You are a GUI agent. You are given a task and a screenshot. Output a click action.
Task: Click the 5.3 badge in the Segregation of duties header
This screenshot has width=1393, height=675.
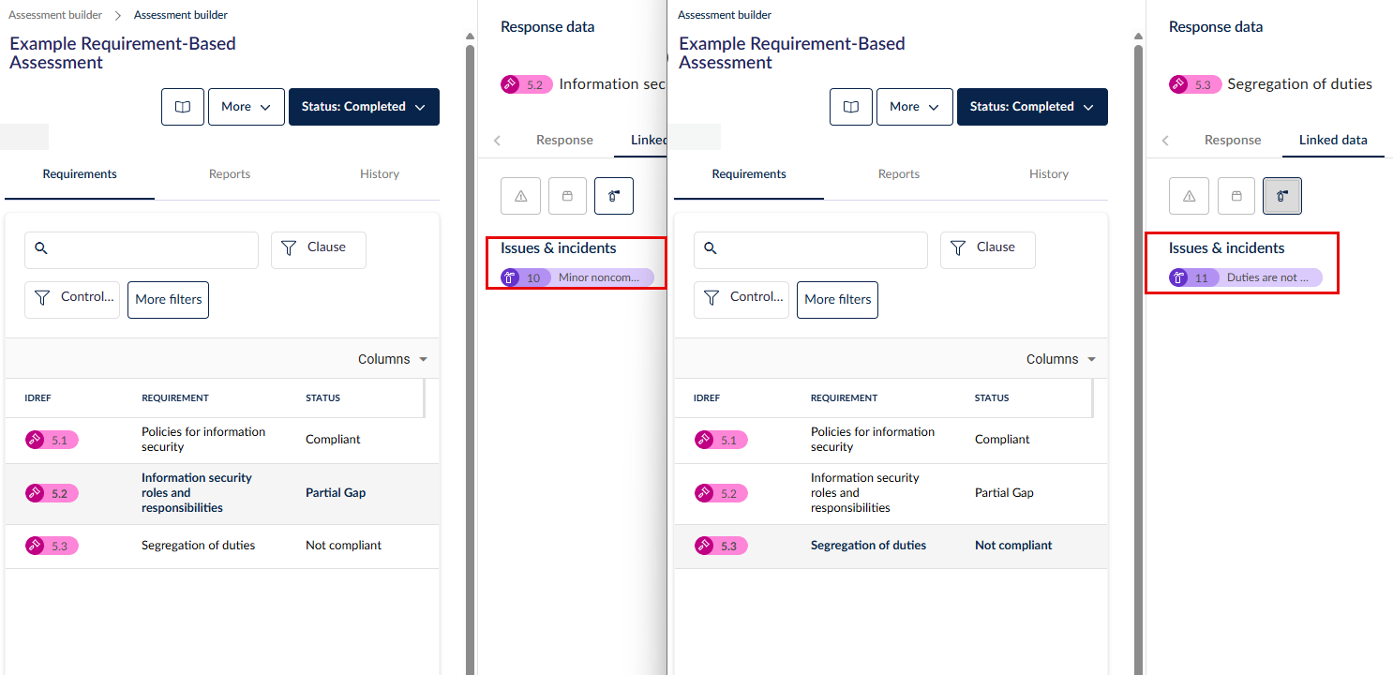(1195, 84)
